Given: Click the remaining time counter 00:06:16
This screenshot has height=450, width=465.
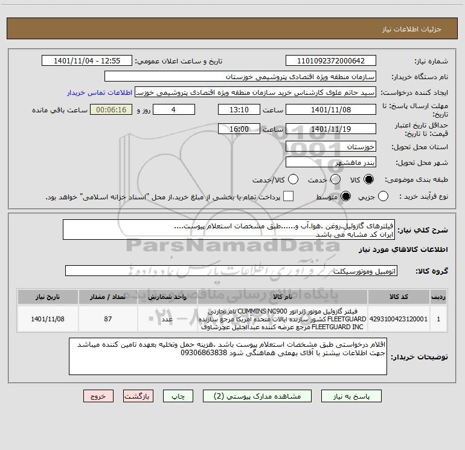Looking at the screenshot, I should coord(111,109).
